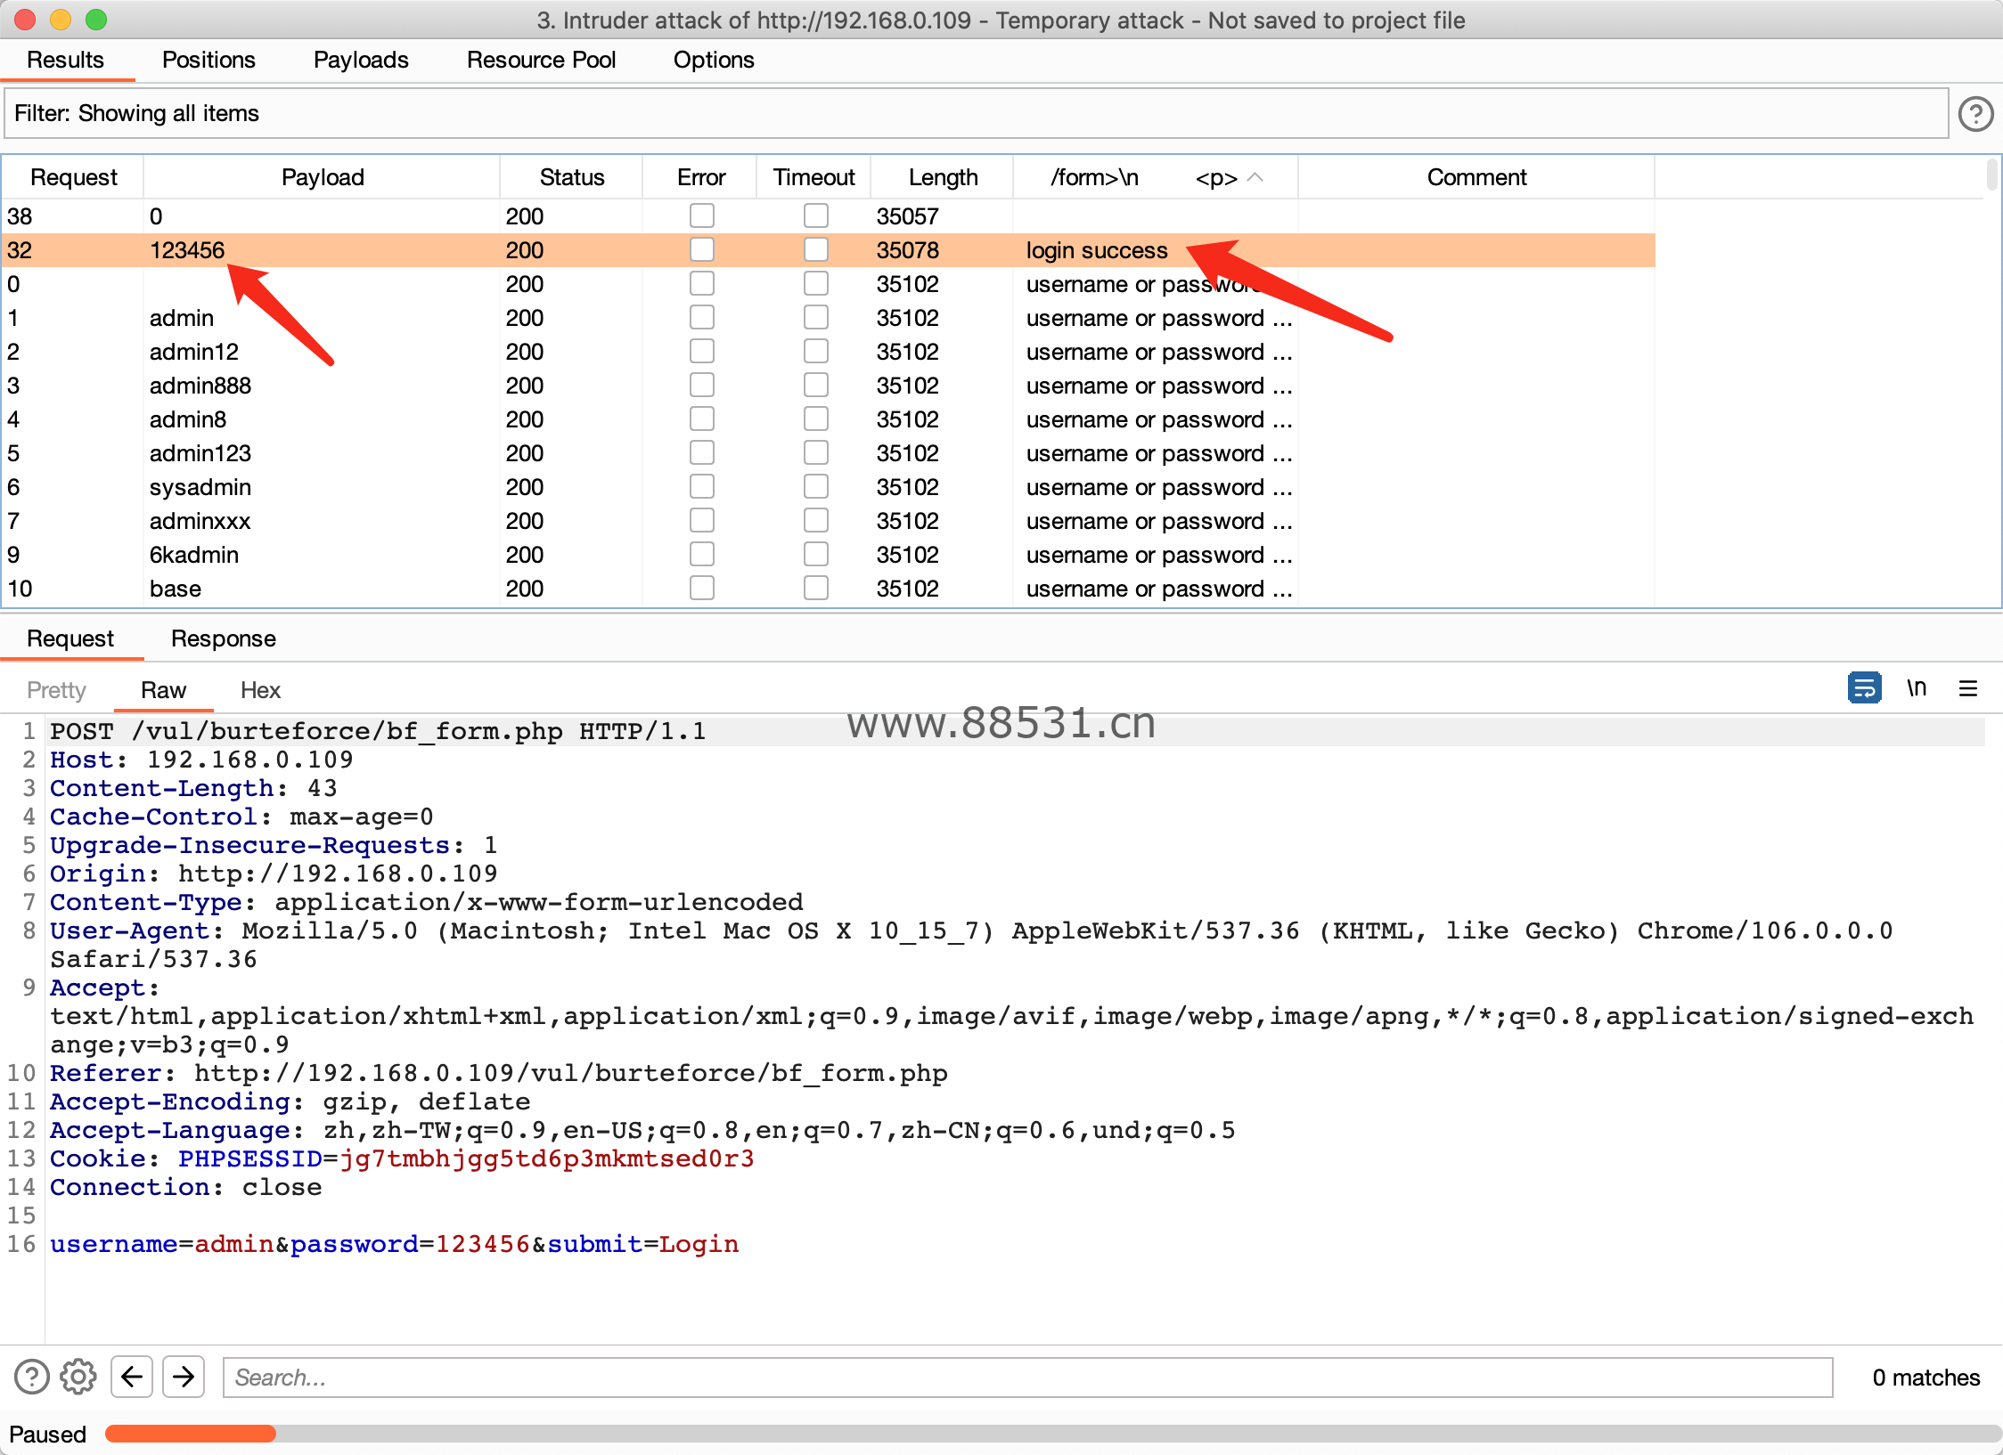This screenshot has height=1455, width=2003.
Task: Sort by the Timeout column header
Action: [813, 177]
